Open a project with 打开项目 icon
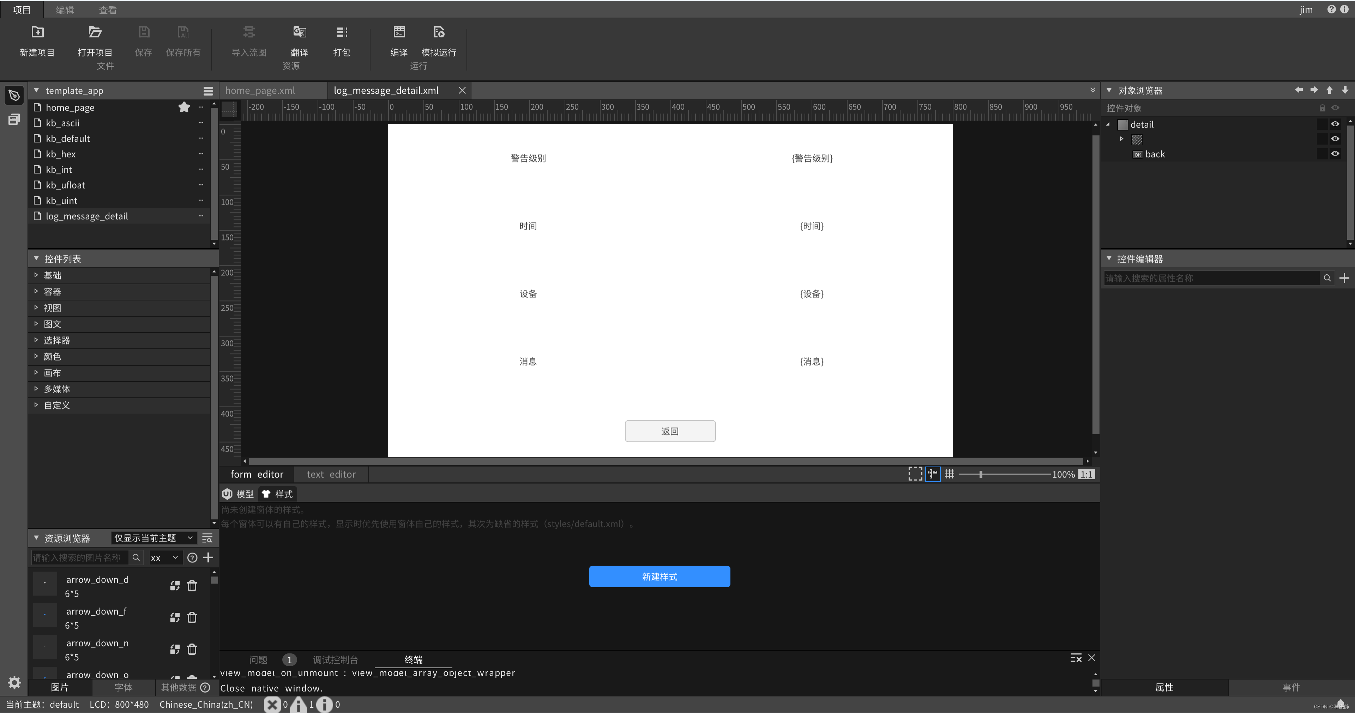The image size is (1355, 713). [x=95, y=32]
